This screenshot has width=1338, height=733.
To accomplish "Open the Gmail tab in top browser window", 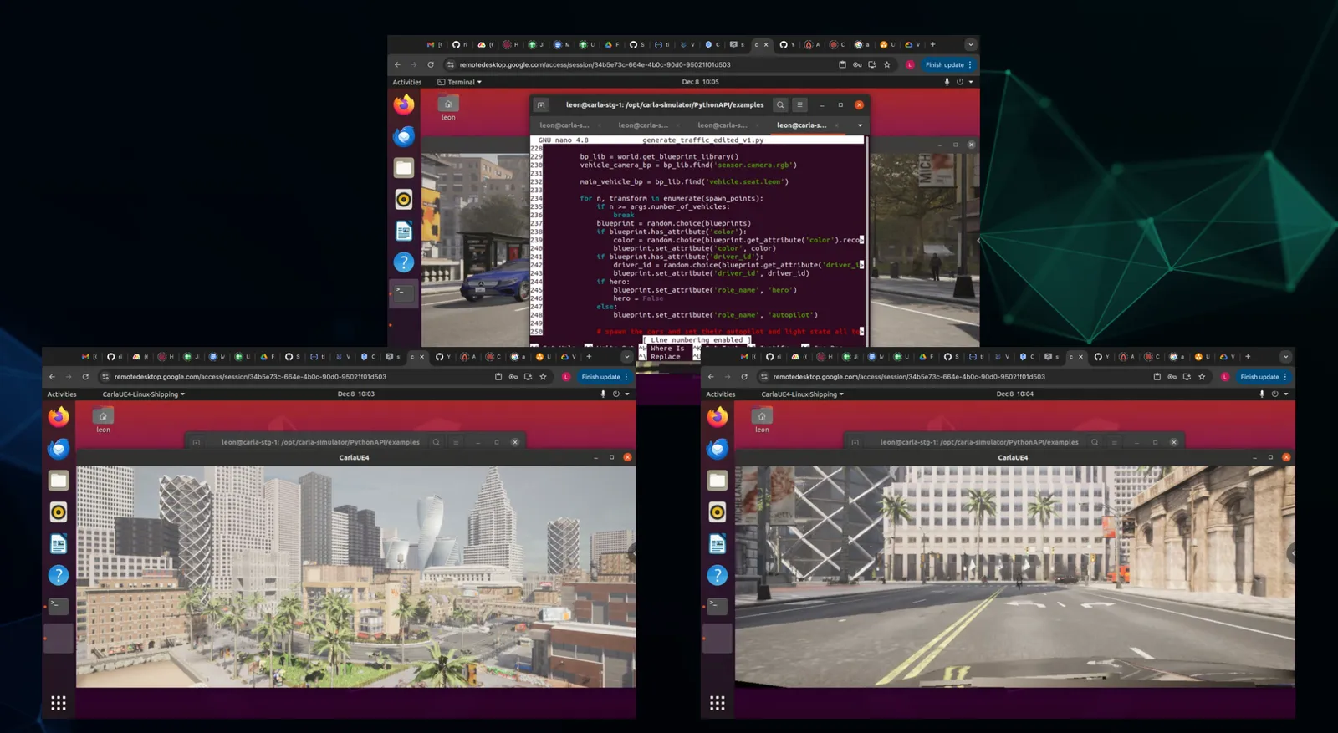I will point(434,45).
